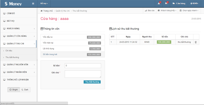
Task: Open the Báo cáo report button
Action: [150, 11]
